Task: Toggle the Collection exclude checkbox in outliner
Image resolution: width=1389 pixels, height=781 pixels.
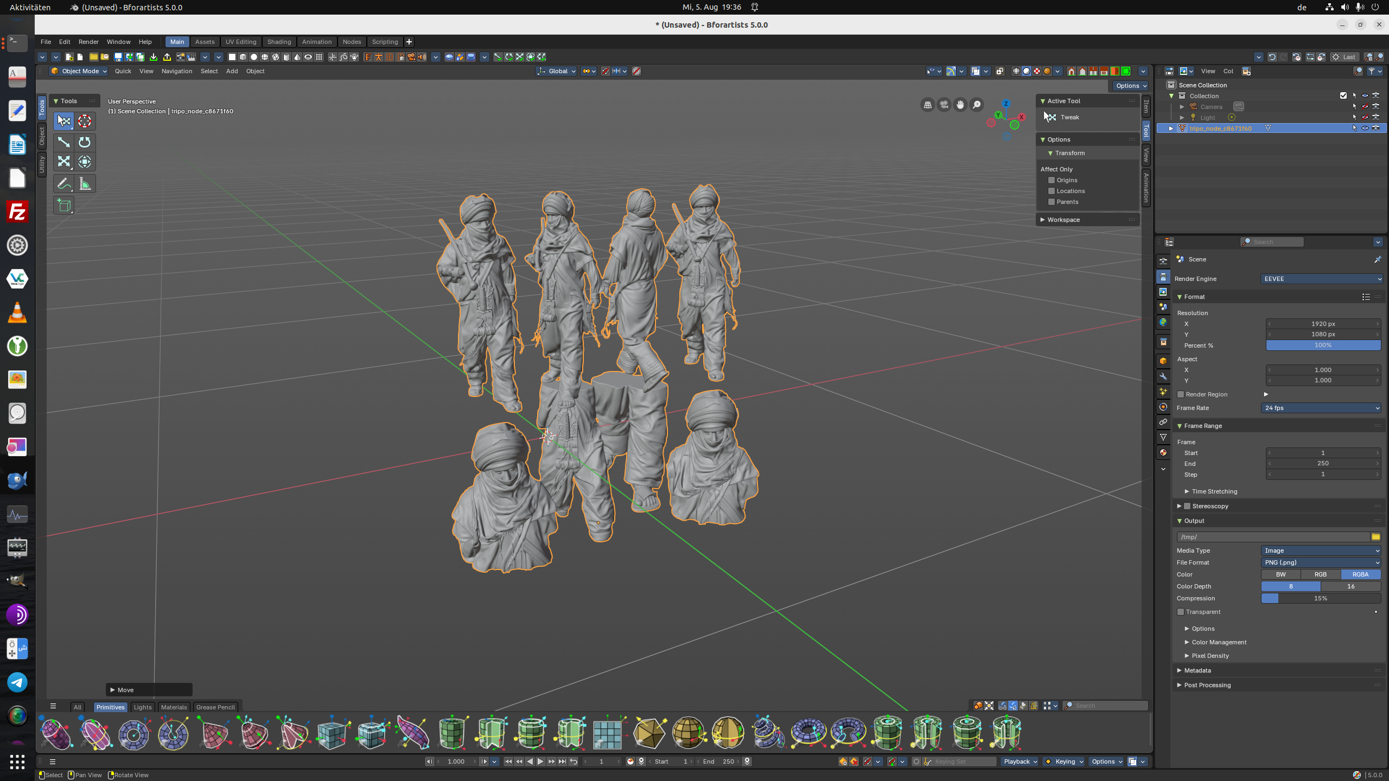Action: (1343, 95)
